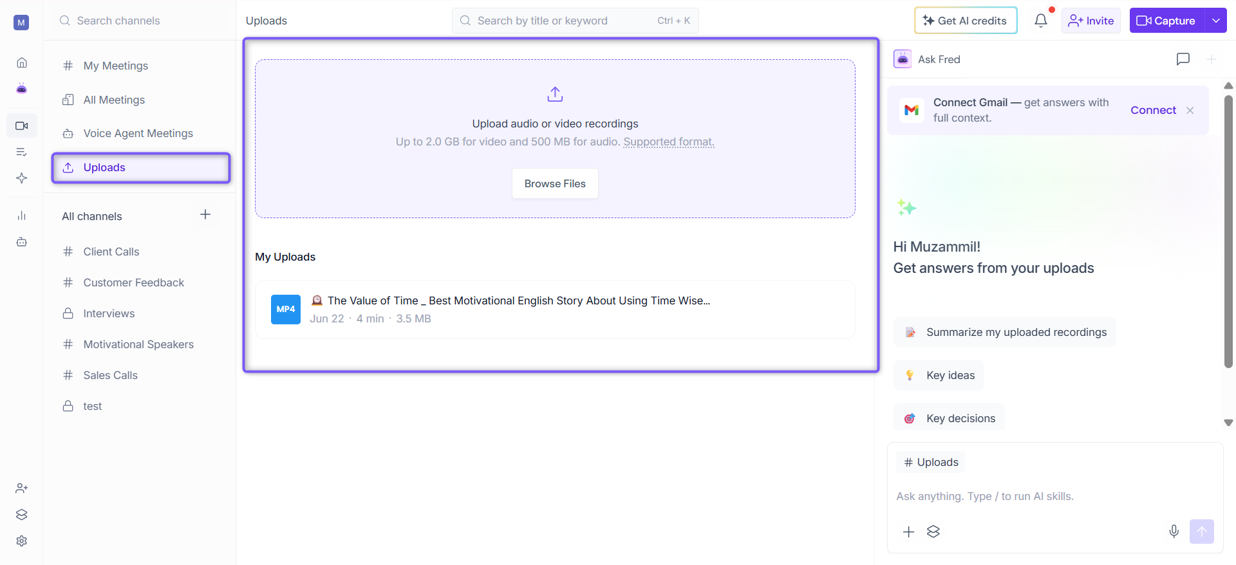Screen dimensions: 1236x565
Task: Click the Uploads page title
Action: [267, 21]
